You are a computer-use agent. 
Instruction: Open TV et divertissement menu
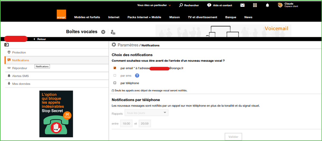(202, 17)
